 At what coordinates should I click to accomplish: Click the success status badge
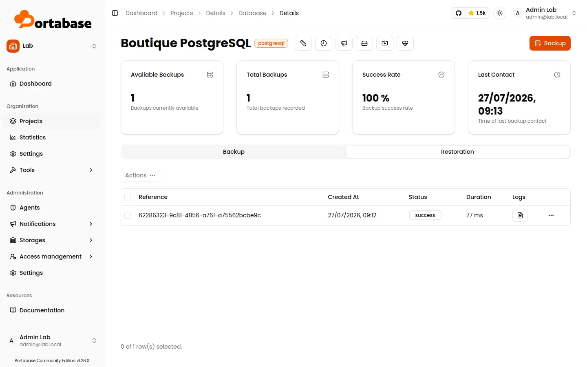point(425,215)
